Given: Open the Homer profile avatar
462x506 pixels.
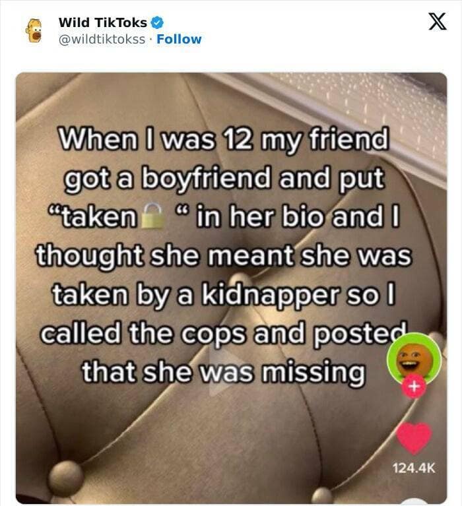Looking at the screenshot, I should coord(34,30).
